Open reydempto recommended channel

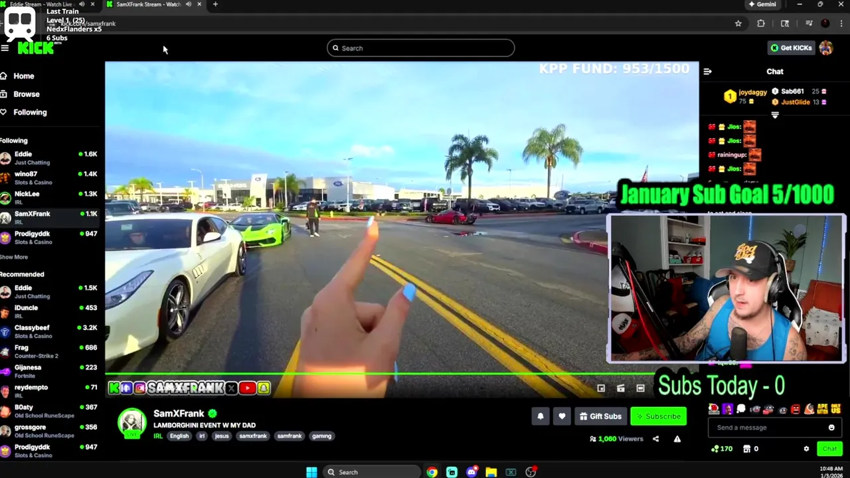pyautogui.click(x=49, y=391)
